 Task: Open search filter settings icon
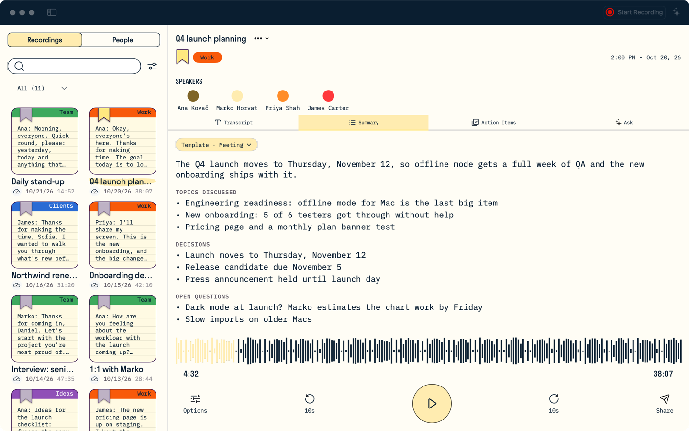(152, 66)
